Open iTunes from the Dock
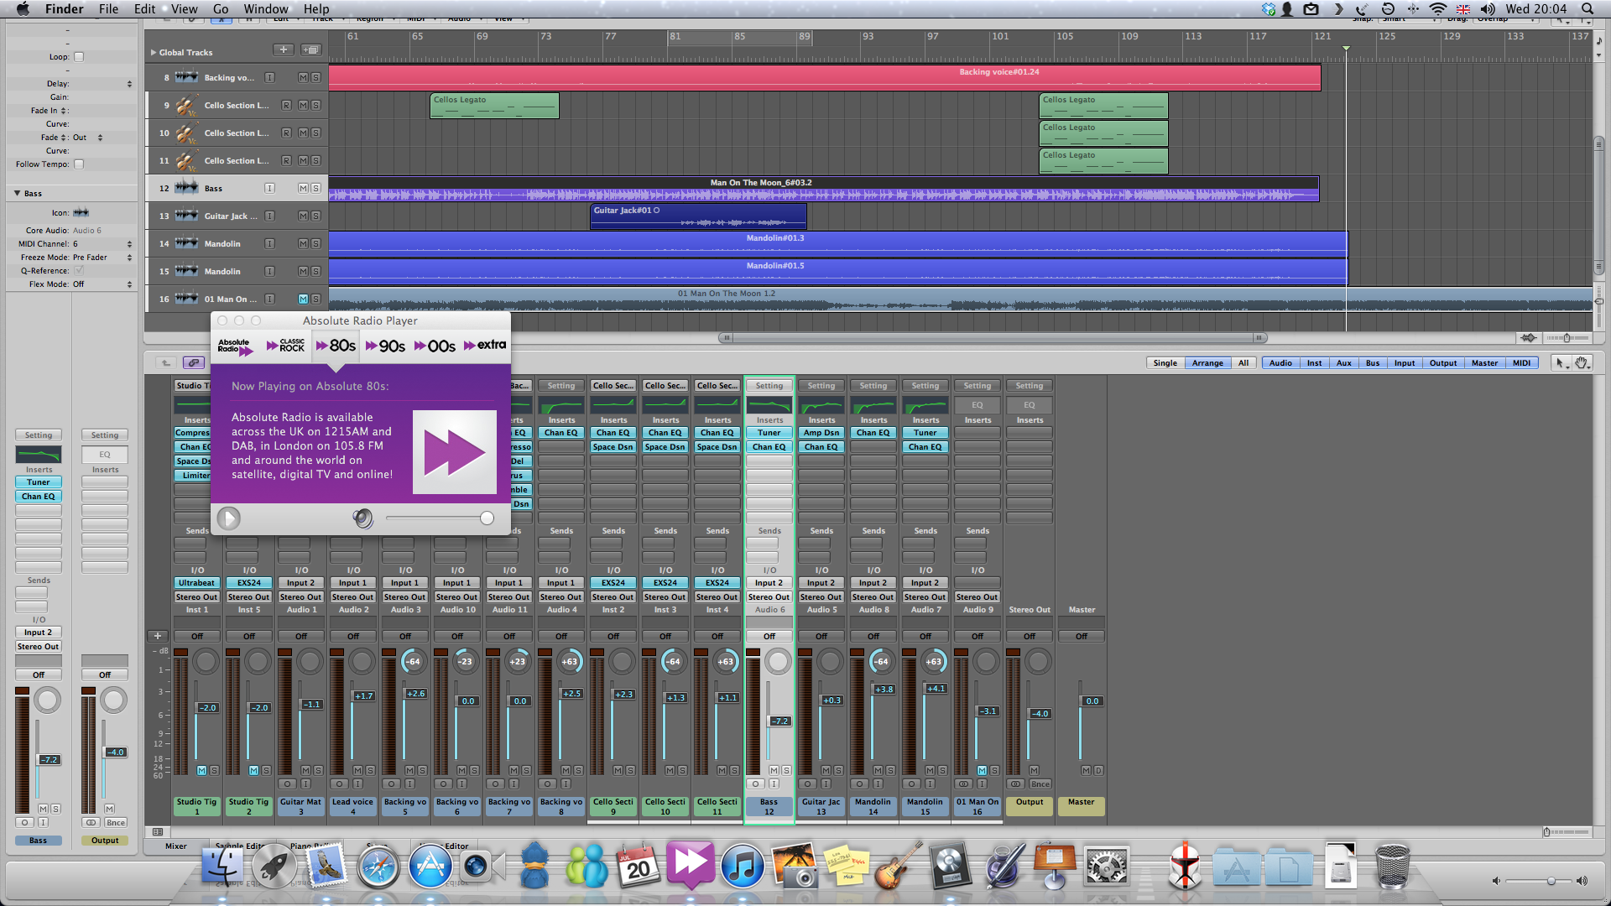Image resolution: width=1611 pixels, height=906 pixels. (x=742, y=867)
